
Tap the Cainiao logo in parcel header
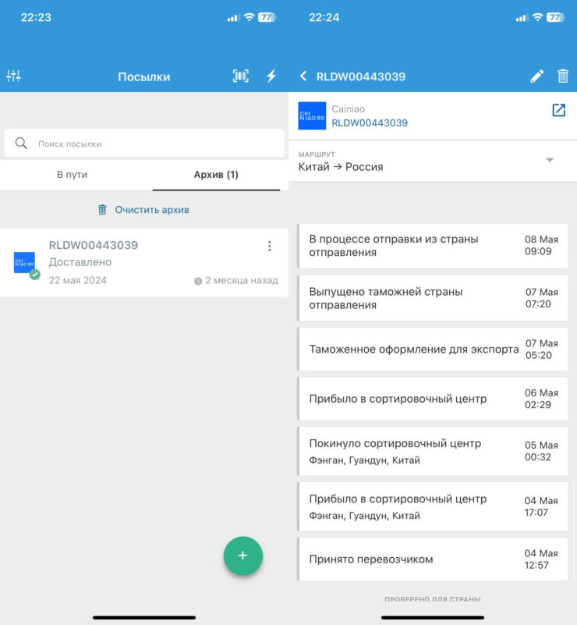[x=312, y=115]
